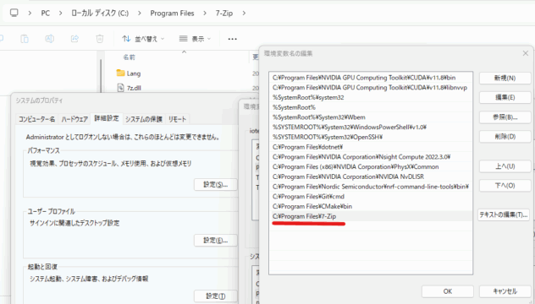Open the three-dots more options menu
The image size is (535, 304).
[232, 39]
